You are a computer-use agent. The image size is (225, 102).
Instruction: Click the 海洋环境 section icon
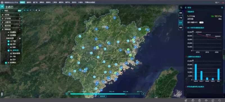tap(3, 26)
